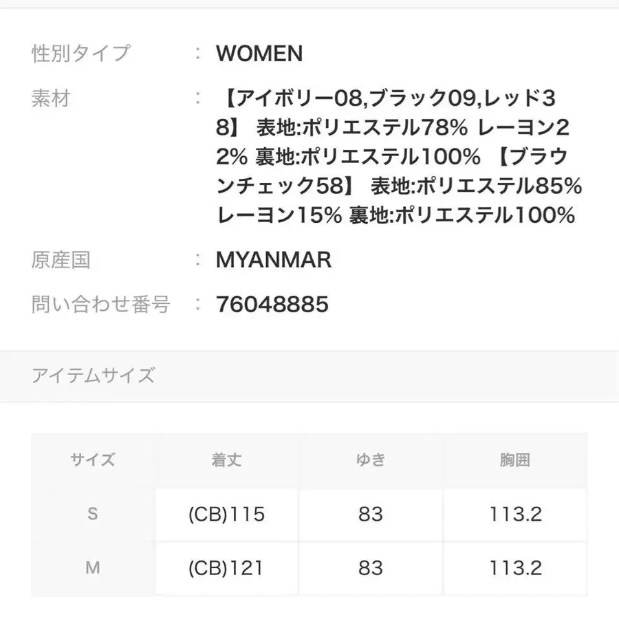Click the 問い合わせ番号 label

click(x=100, y=304)
